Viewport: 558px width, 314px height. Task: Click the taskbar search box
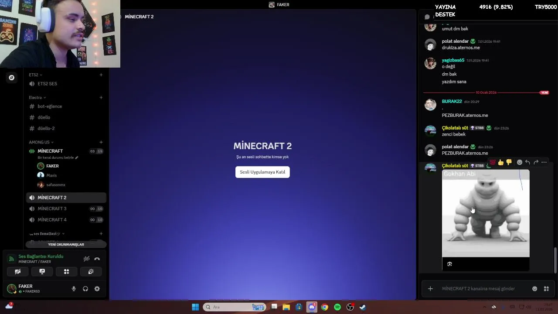pos(235,307)
